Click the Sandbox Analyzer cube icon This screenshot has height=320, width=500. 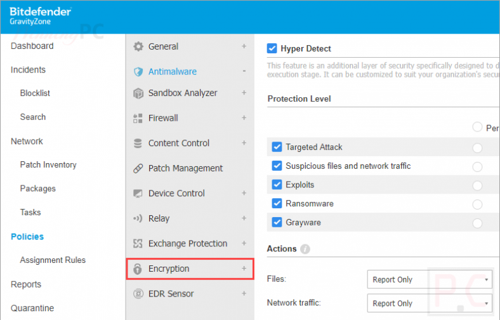[138, 93]
